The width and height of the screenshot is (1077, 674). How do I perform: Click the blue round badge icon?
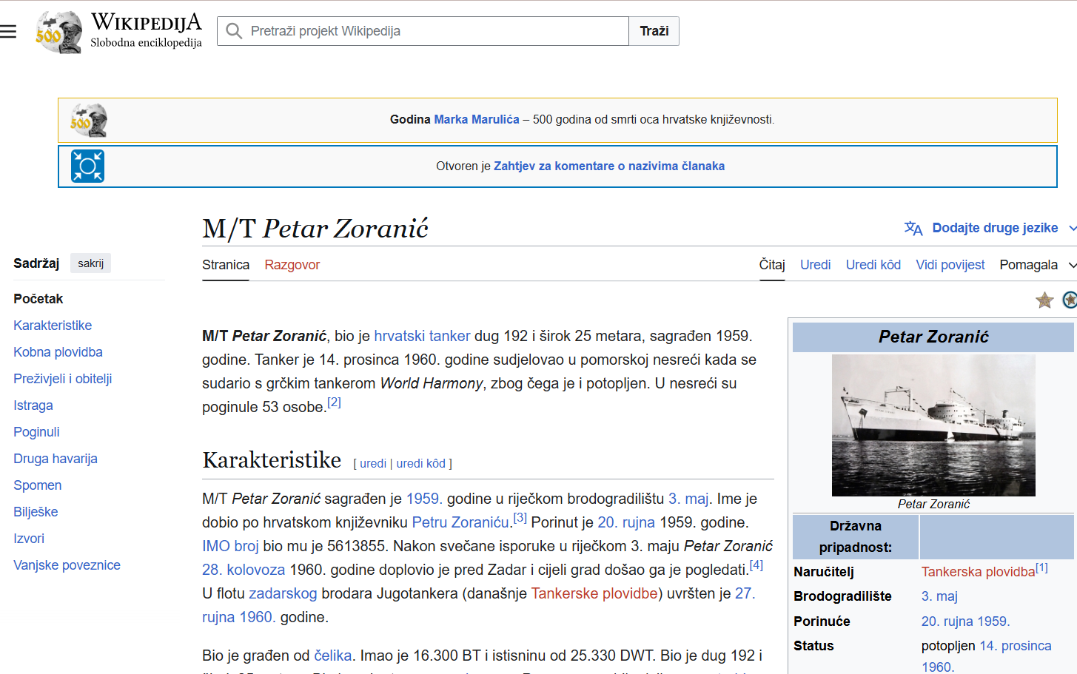point(1070,300)
